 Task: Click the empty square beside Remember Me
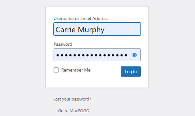56,70
